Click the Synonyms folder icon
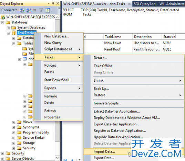Viewport: 185px width, 161px height. [x=19, y=127]
